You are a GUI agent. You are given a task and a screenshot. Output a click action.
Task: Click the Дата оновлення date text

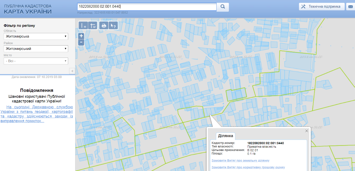[x=37, y=77]
